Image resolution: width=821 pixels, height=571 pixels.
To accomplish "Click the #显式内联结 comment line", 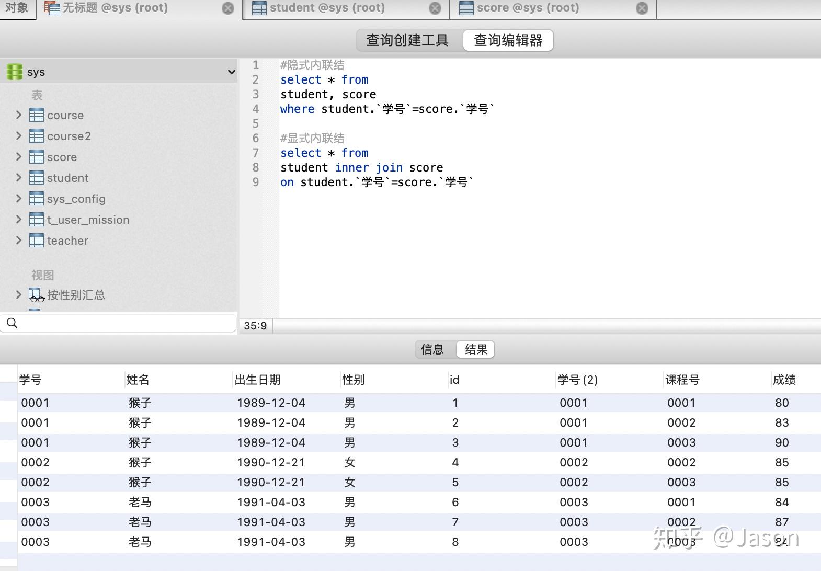I will coord(312,138).
